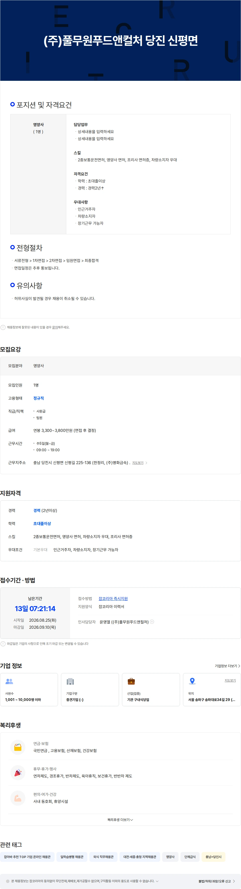
Task: Click the 기관 구내식당업 industry card
Action: (151, 689)
